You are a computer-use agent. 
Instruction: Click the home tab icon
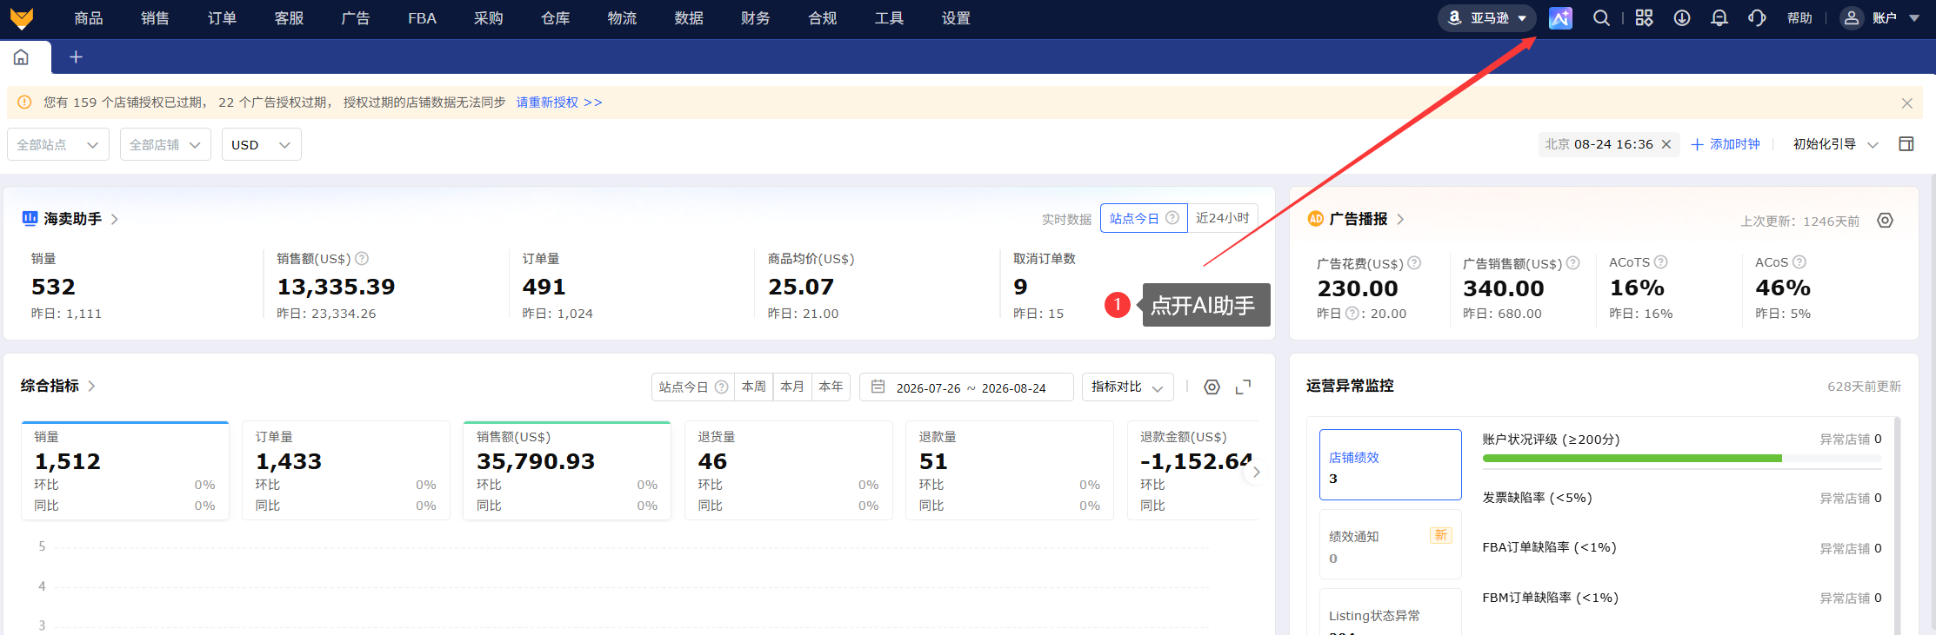(21, 57)
